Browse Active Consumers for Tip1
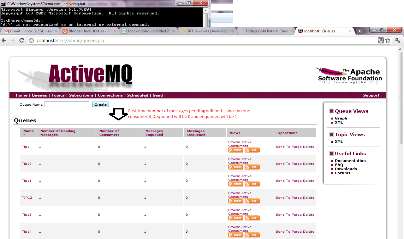The image size is (404, 239). [240, 144]
